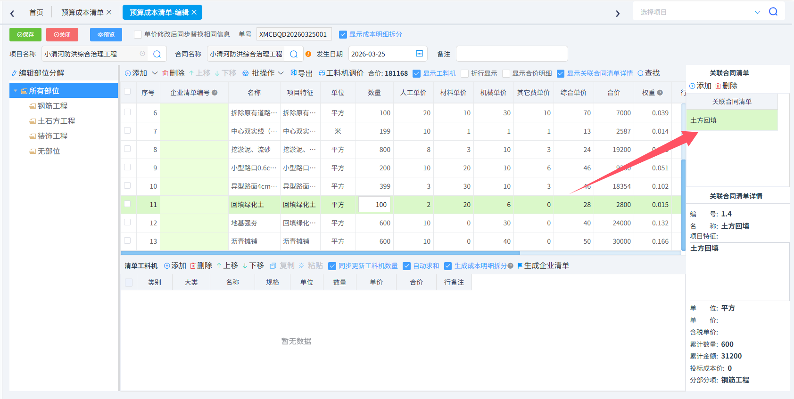Click the contract name search icon
The height and width of the screenshot is (399, 794).
point(294,54)
